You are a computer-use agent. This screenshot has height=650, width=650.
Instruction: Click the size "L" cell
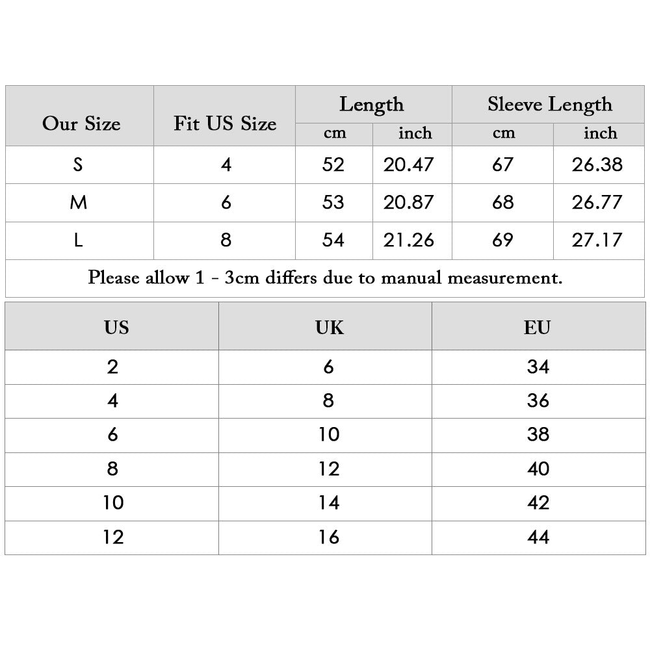point(79,240)
